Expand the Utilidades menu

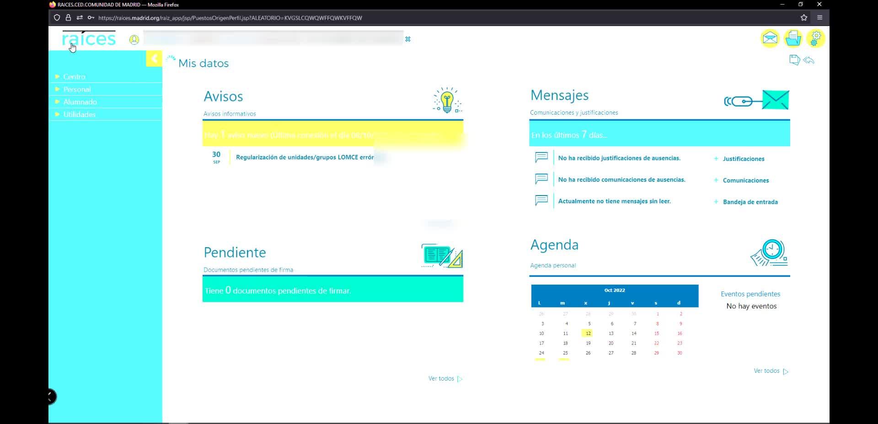79,114
